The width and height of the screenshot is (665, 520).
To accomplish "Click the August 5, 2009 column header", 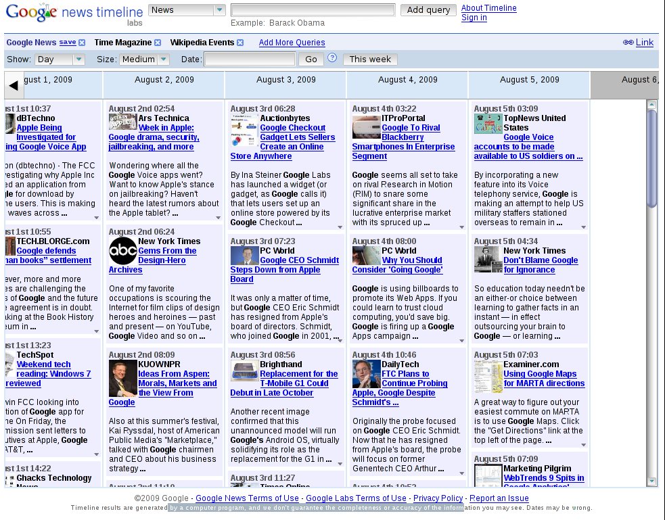I will tap(529, 85).
